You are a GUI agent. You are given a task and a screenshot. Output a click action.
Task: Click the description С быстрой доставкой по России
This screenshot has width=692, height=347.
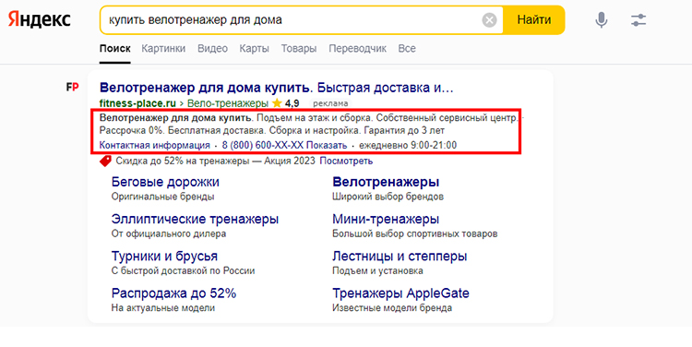click(x=184, y=270)
